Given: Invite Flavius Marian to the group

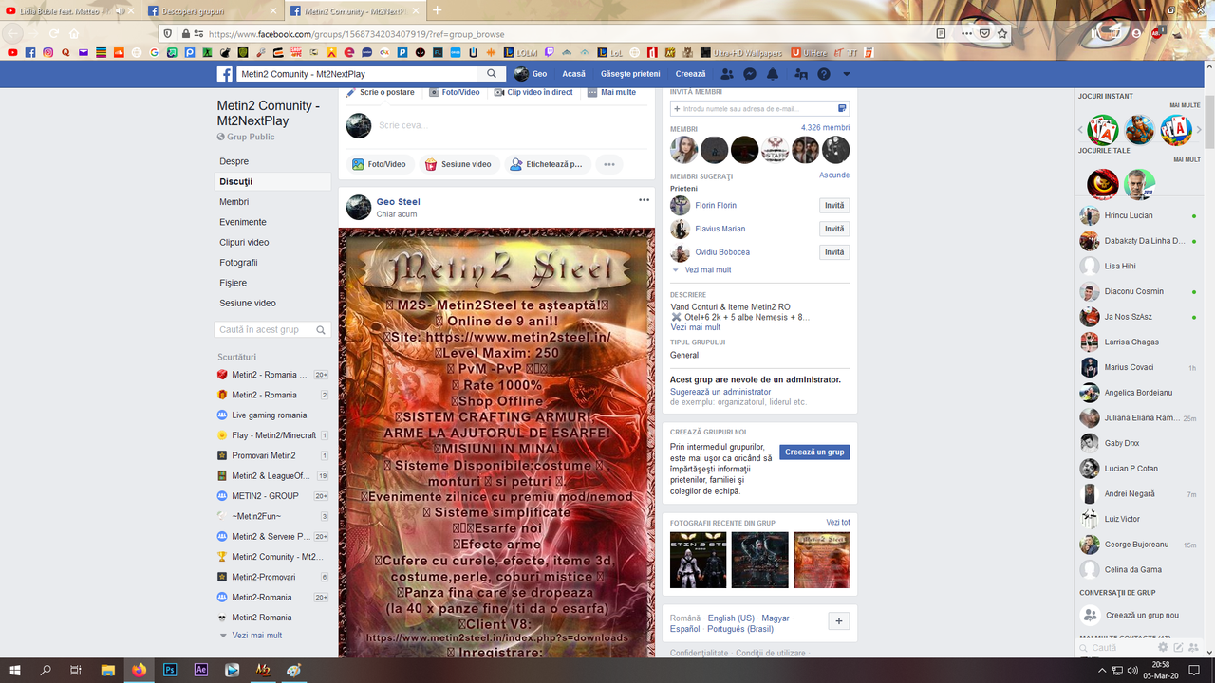Looking at the screenshot, I should (x=834, y=229).
